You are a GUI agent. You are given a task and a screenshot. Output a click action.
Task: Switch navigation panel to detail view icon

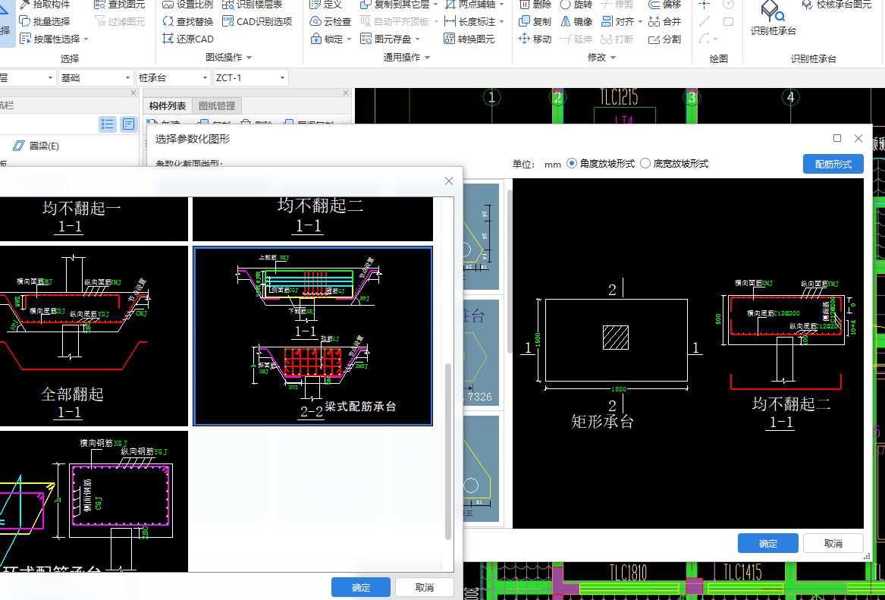tap(129, 124)
